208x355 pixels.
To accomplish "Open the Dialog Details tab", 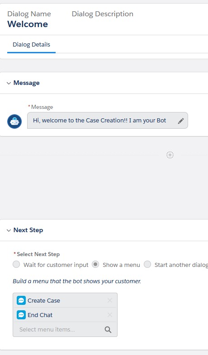I will pyautogui.click(x=31, y=45).
